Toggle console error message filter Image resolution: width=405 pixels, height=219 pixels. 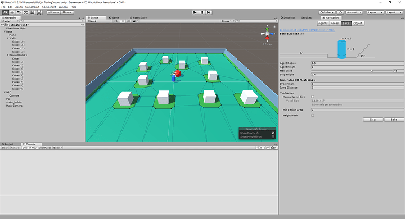pyautogui.click(x=274, y=148)
